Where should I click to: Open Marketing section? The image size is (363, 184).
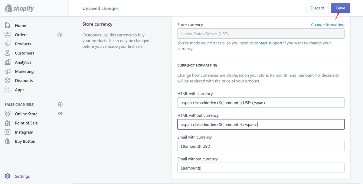coord(24,72)
